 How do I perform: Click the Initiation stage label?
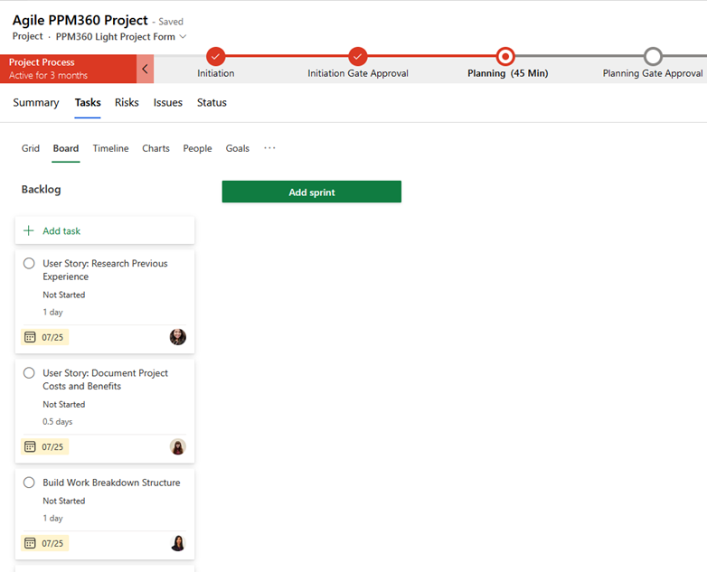click(215, 73)
